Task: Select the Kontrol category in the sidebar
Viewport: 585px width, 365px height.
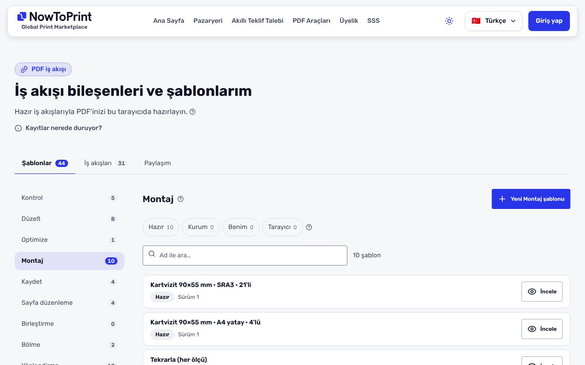Action: (69, 198)
